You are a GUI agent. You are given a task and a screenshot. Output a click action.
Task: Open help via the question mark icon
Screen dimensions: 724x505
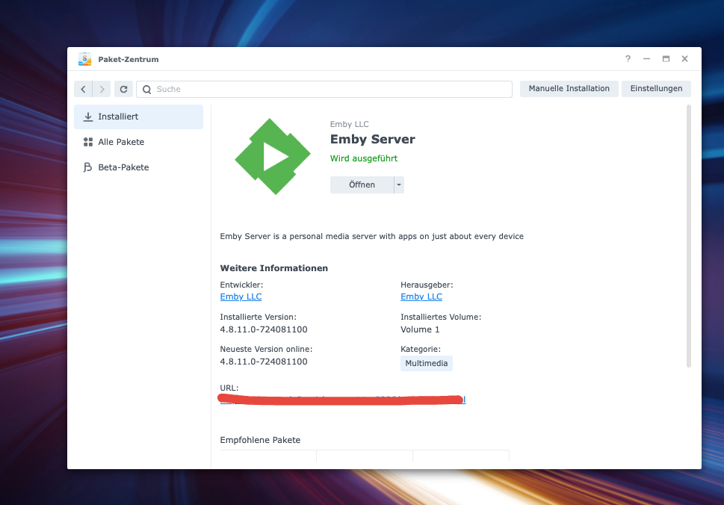(x=628, y=58)
